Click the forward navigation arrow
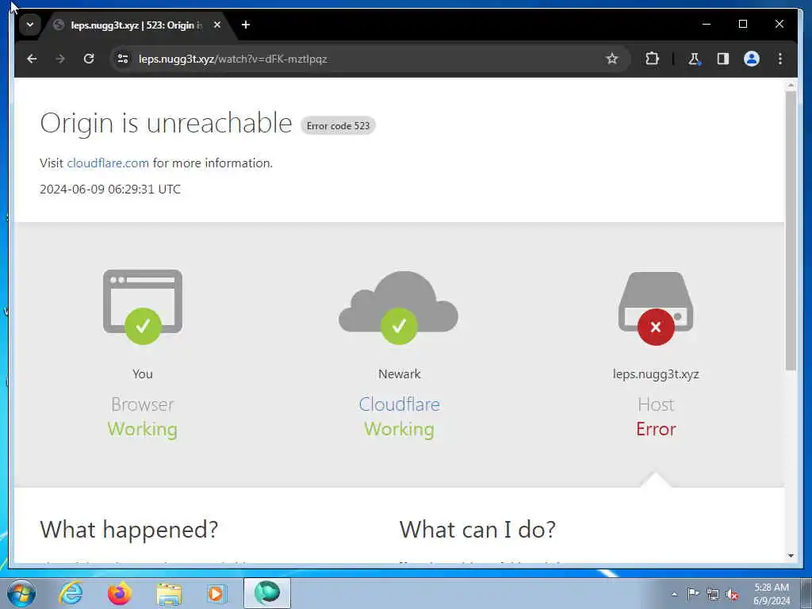The image size is (812, 609). [60, 59]
